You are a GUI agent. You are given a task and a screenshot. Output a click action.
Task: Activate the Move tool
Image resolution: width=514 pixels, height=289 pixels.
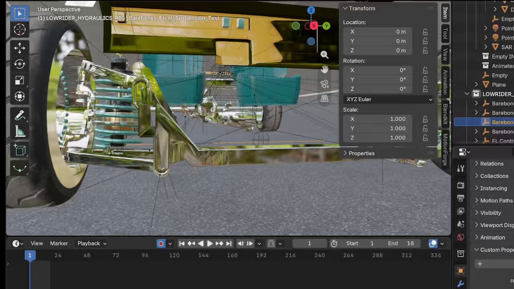(20, 48)
